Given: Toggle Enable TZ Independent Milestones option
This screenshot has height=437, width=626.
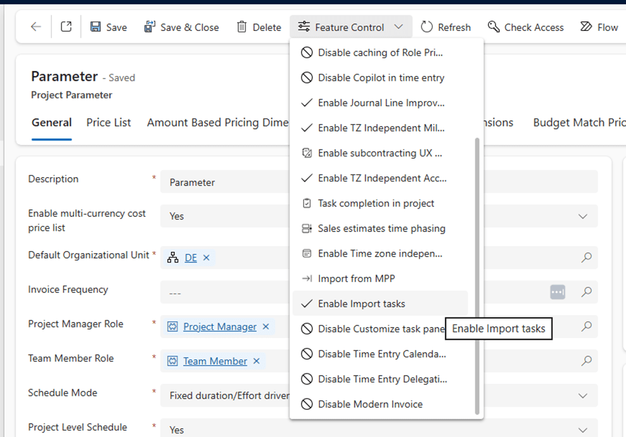Looking at the screenshot, I should click(x=380, y=128).
